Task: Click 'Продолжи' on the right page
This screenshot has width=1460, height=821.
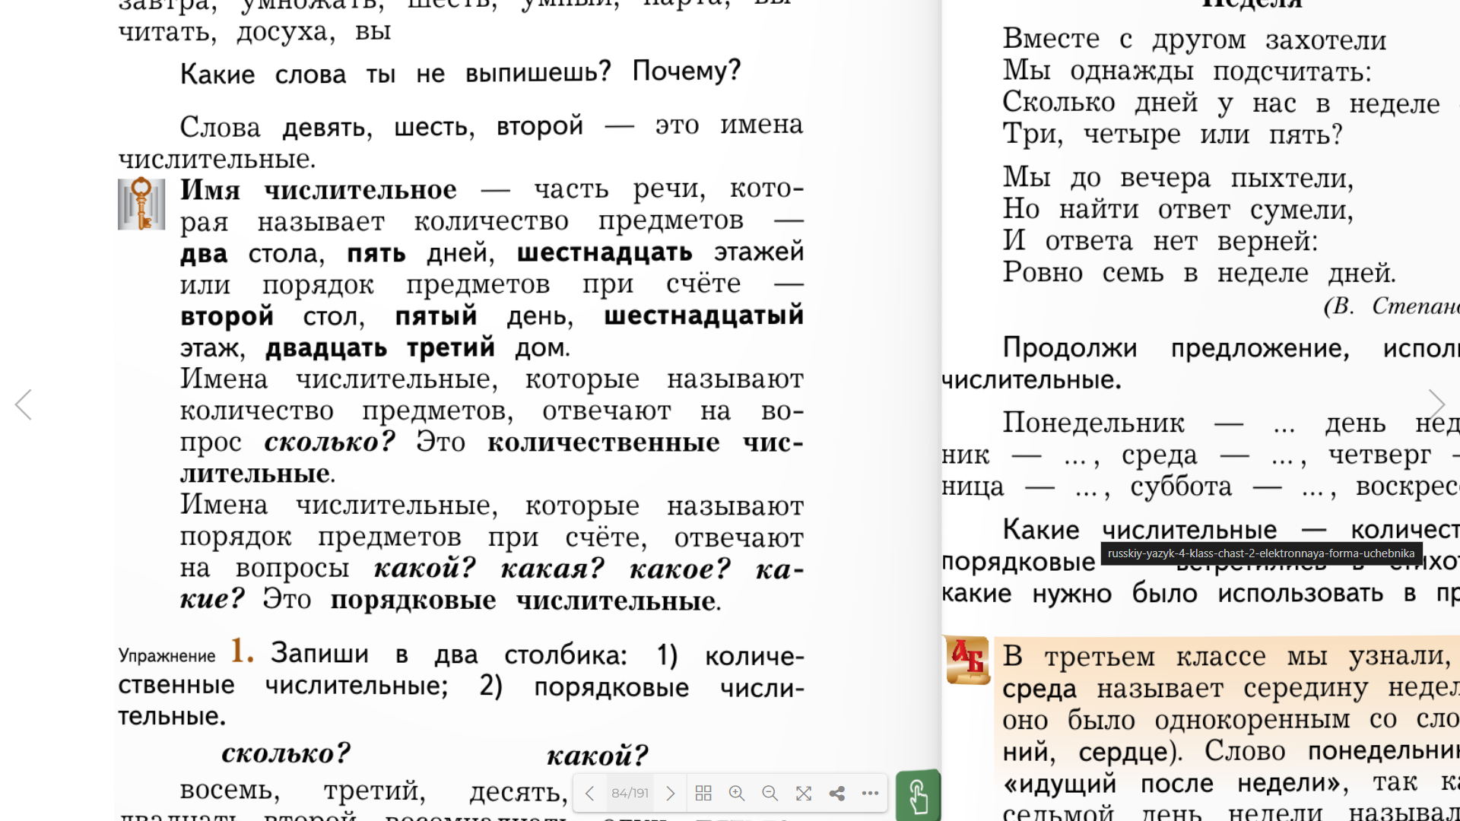Action: pyautogui.click(x=1070, y=348)
